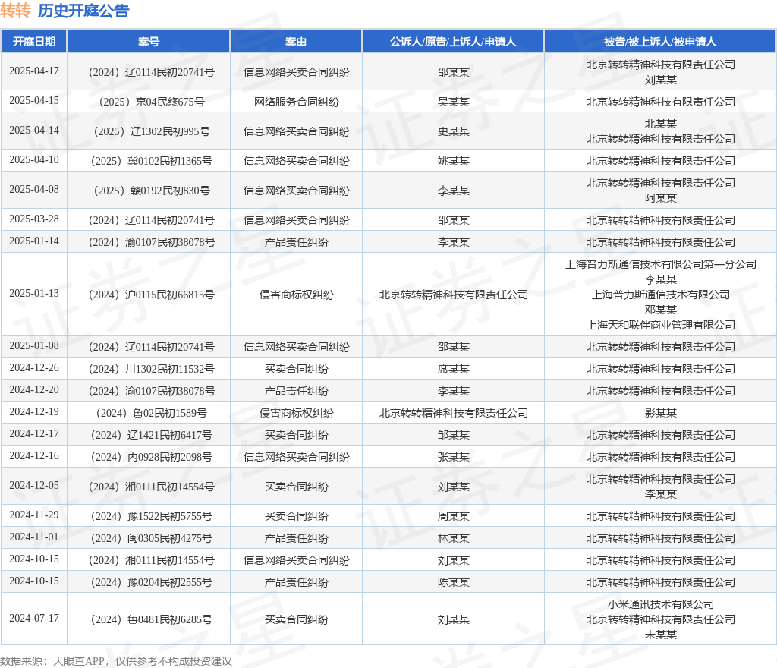Click 买卖合同纠纷 in the 2024-07-17 row

point(297,619)
